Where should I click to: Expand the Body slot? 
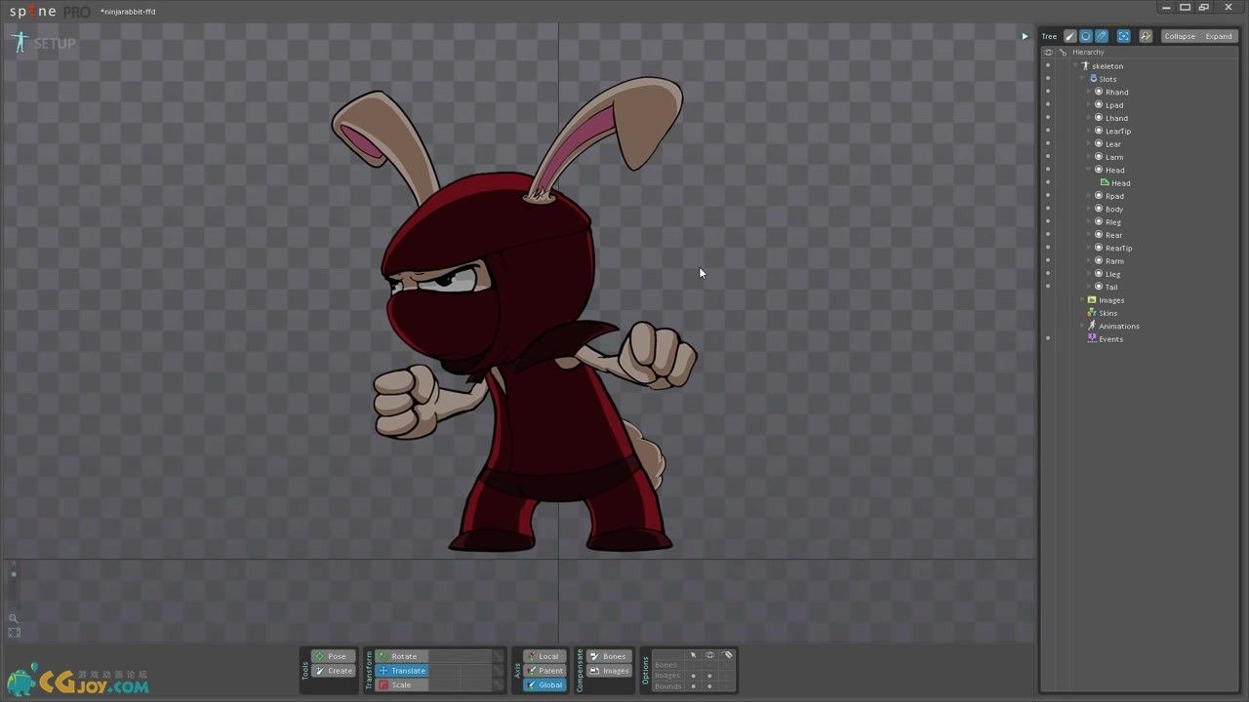pyautogui.click(x=1089, y=209)
